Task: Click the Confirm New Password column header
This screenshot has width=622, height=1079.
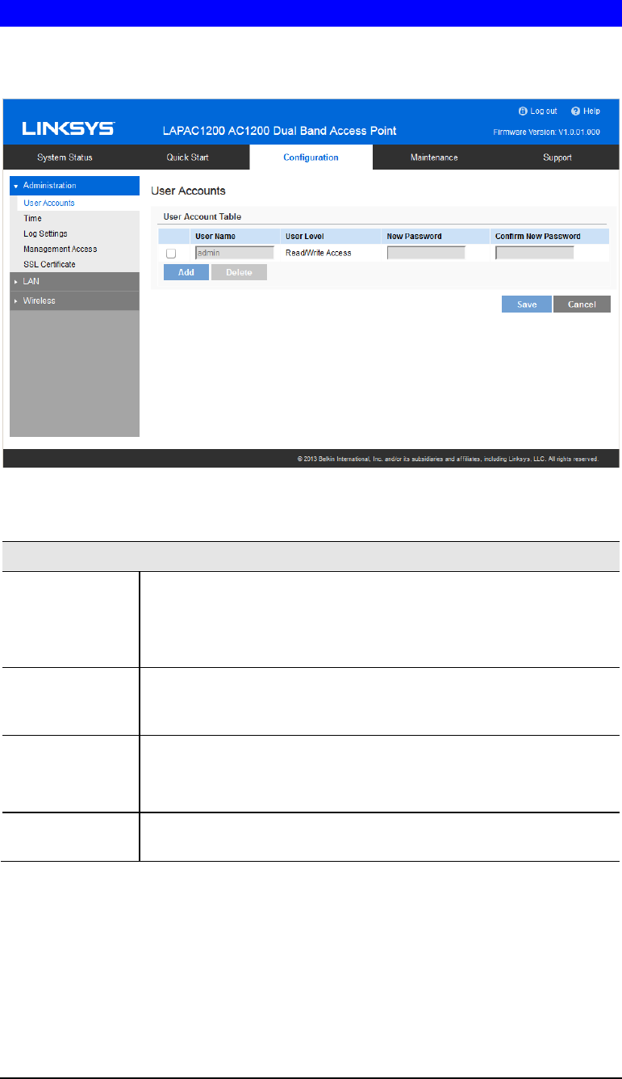Action: pos(538,237)
